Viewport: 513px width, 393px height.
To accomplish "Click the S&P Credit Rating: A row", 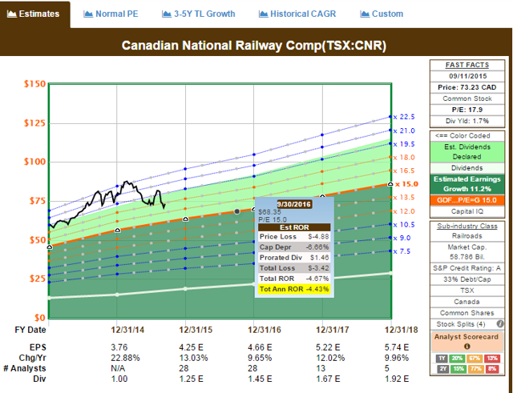I will 467,268.
